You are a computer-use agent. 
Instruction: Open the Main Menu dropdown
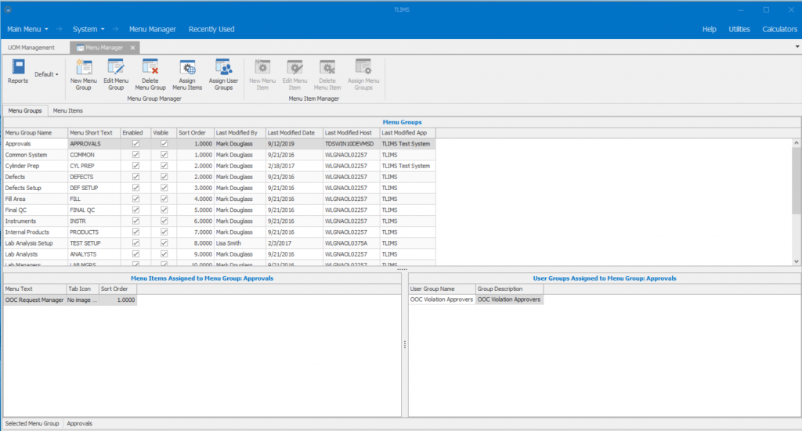point(27,29)
